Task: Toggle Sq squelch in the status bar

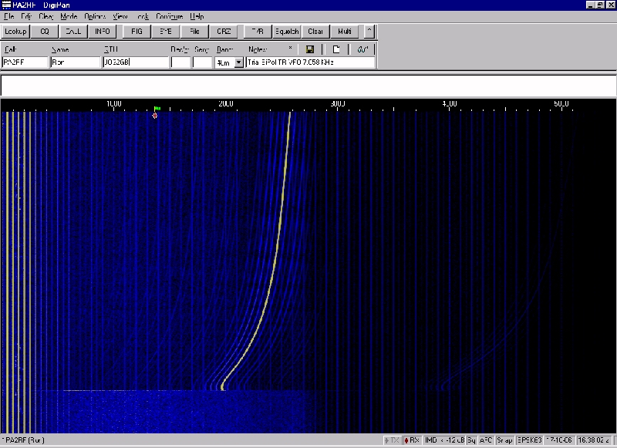Action: [470, 440]
